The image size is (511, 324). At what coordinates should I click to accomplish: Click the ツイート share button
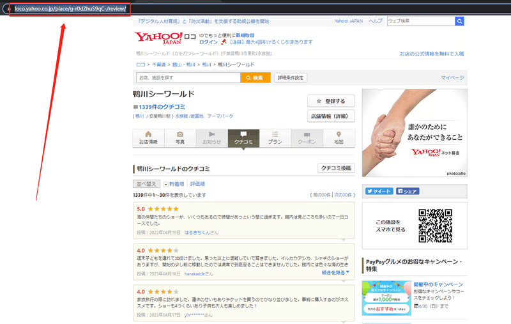tap(379, 191)
